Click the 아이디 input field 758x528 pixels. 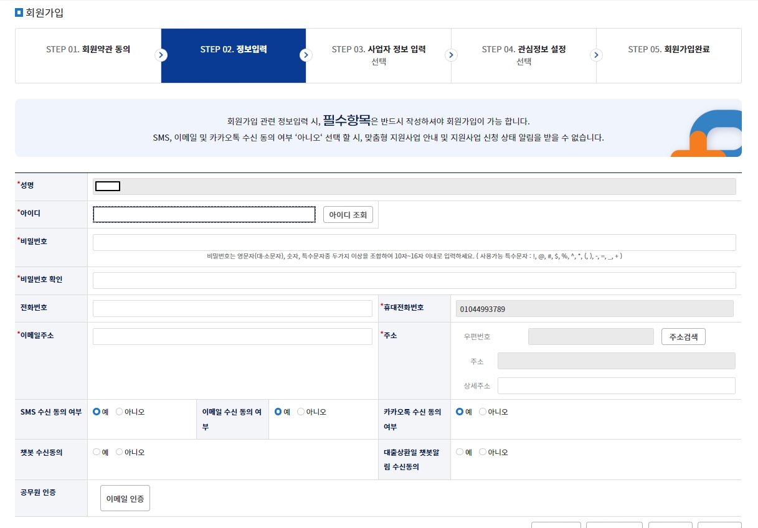(x=204, y=214)
